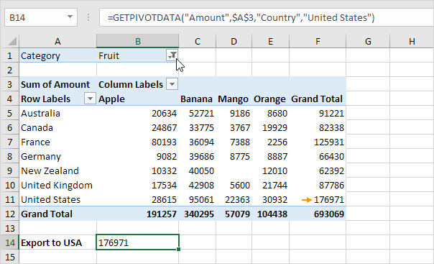The width and height of the screenshot is (434, 264).
Task: Select column D header
Action: point(234,41)
